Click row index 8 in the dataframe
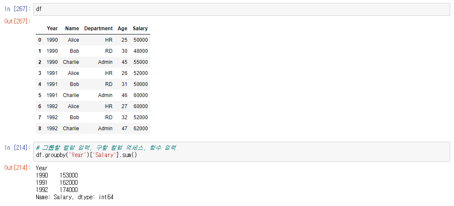 tap(40, 129)
